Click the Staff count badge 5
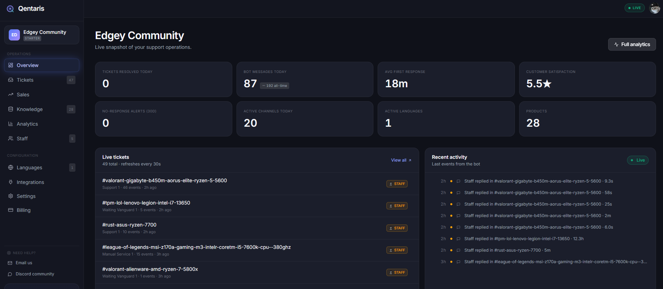 (72, 139)
